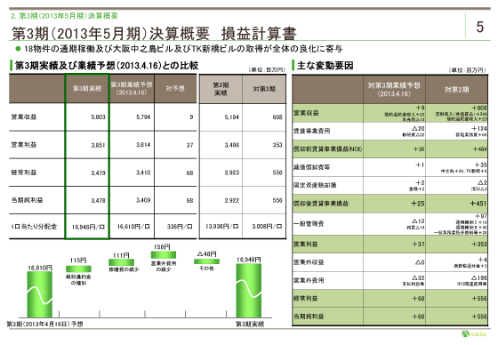Click the page number 5
This screenshot has height=345, width=498.
click(480, 27)
